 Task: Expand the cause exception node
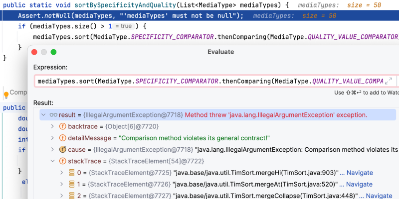(53, 149)
